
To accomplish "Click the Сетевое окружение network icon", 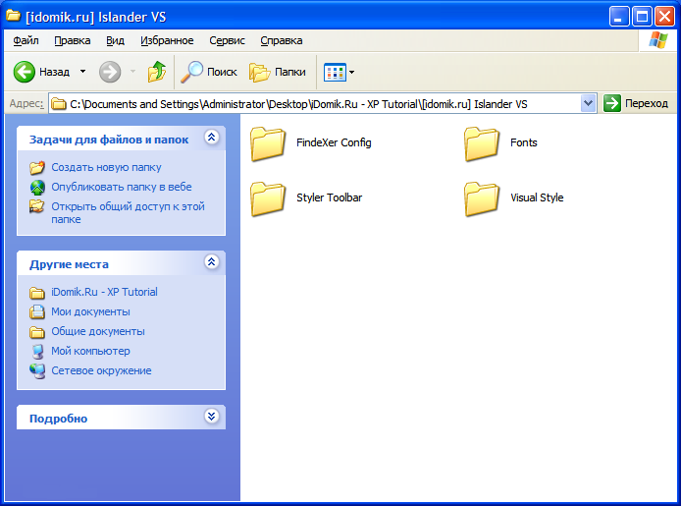I will [x=37, y=370].
